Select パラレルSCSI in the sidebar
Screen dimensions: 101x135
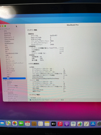(x=11, y=71)
